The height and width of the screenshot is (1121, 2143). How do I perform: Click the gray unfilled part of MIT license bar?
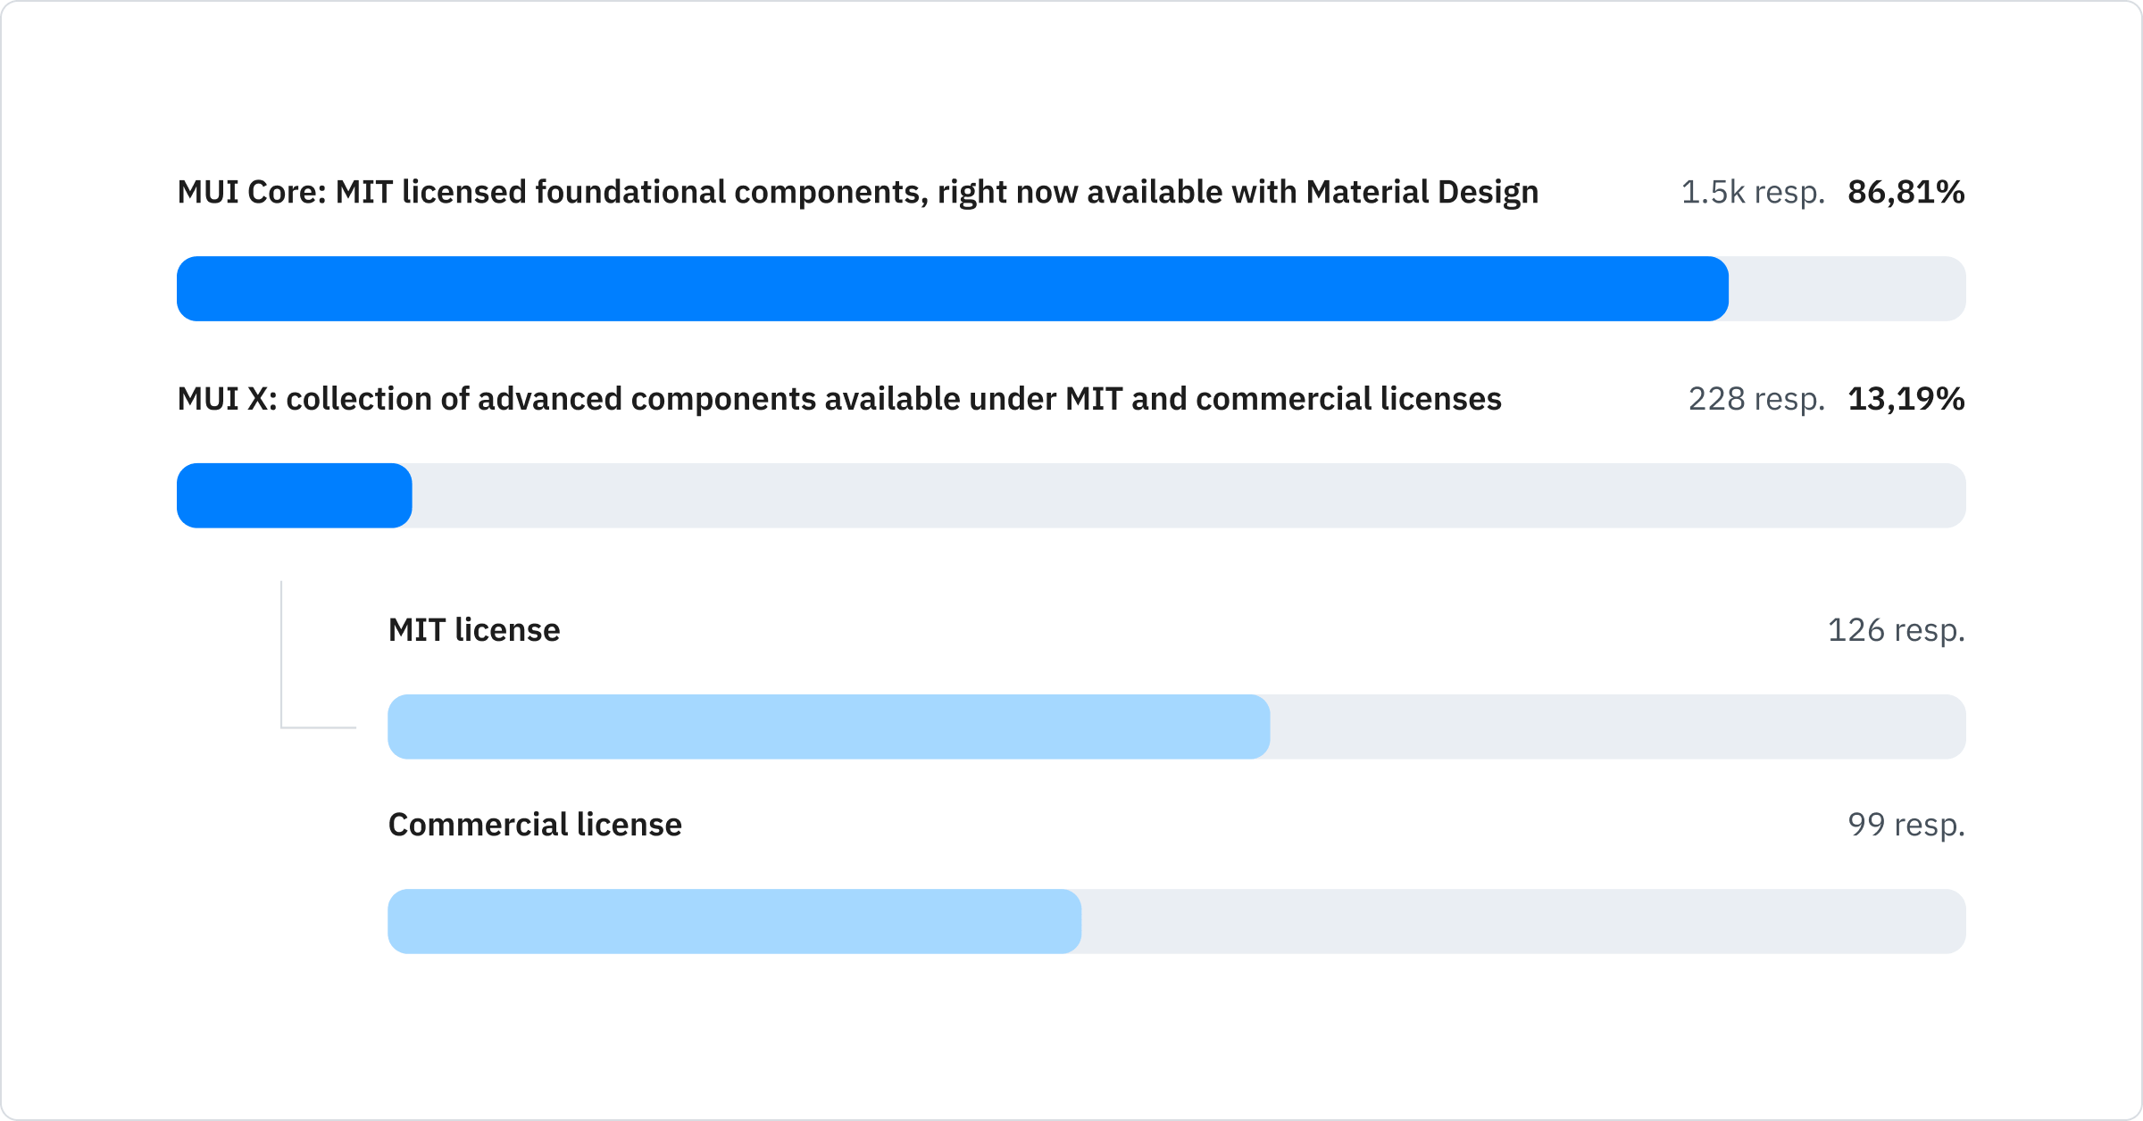click(1616, 727)
